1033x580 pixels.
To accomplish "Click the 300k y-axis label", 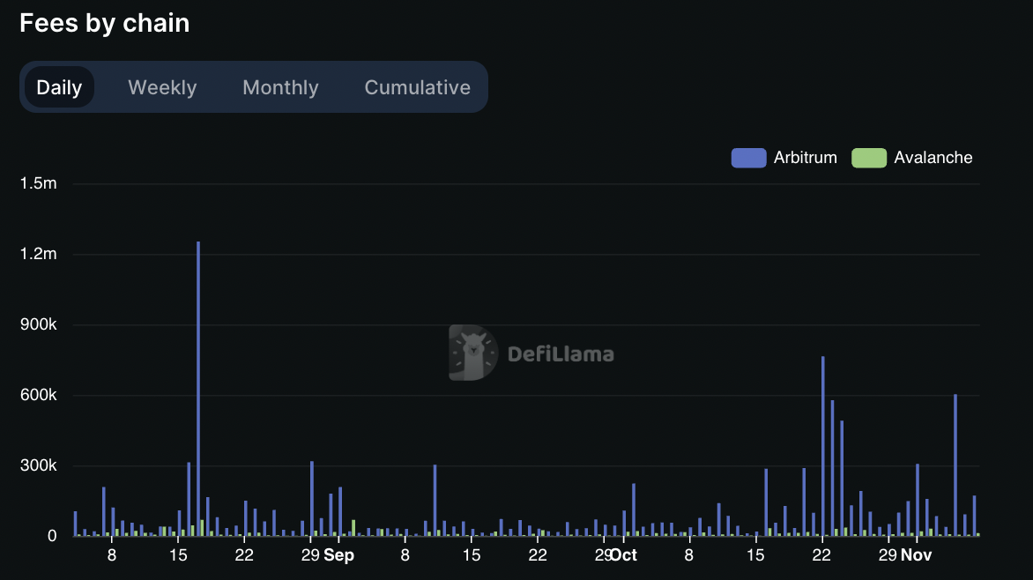I will click(38, 465).
